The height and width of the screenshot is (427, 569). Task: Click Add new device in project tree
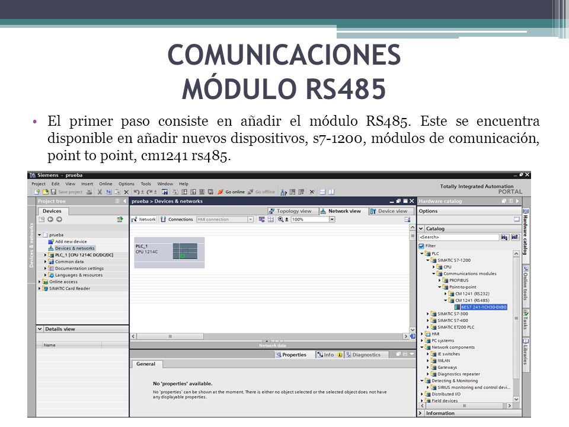click(x=71, y=241)
